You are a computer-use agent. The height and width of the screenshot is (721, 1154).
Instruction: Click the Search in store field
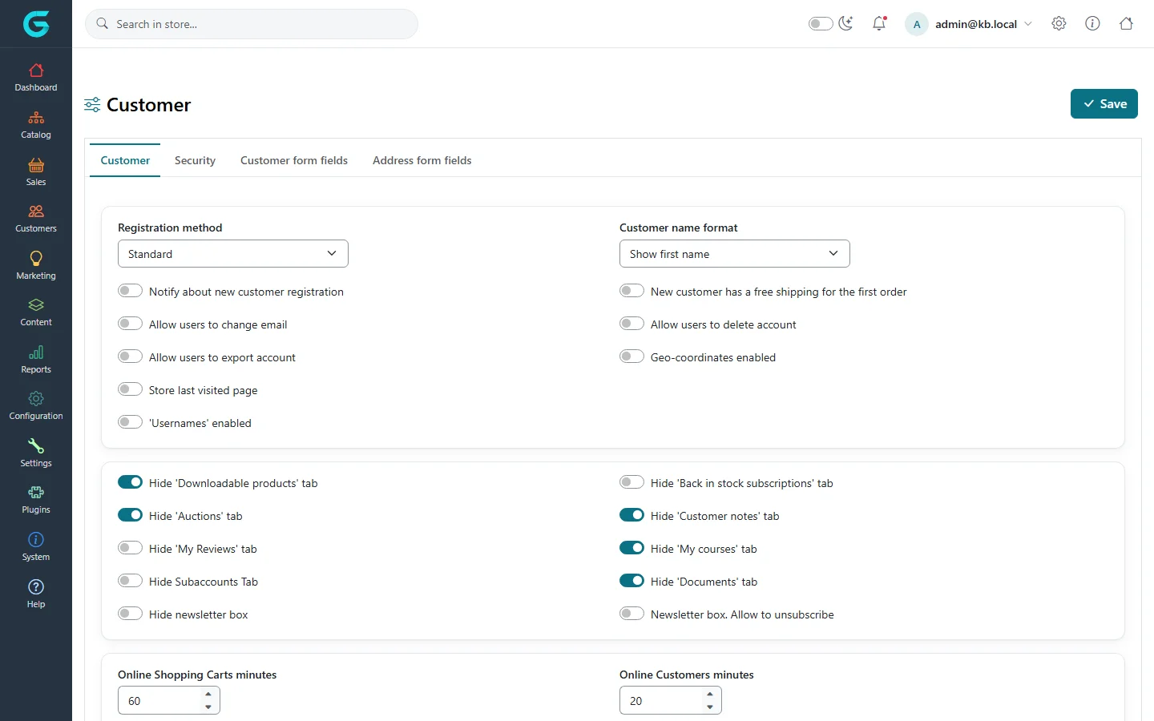252,24
